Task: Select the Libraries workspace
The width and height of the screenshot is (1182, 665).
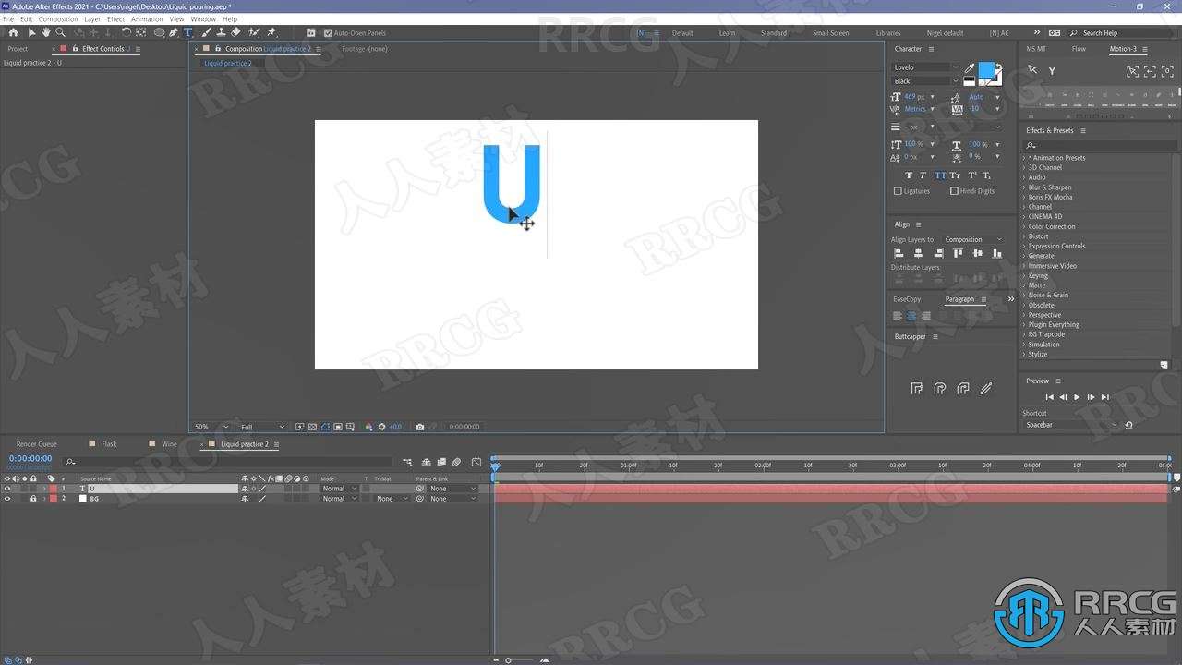Action: coord(888,33)
